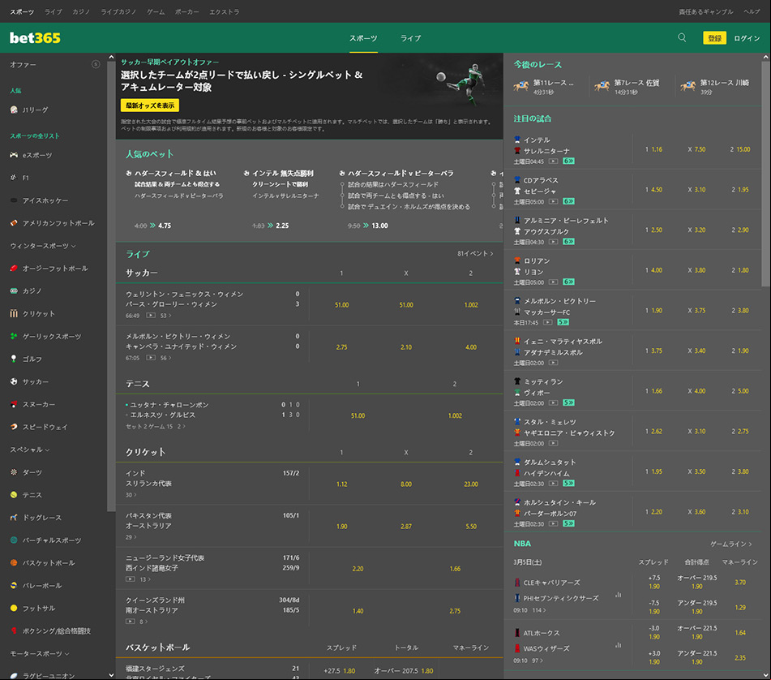Open the 第7レース 佐賀 race
The width and height of the screenshot is (771, 680).
(x=628, y=86)
